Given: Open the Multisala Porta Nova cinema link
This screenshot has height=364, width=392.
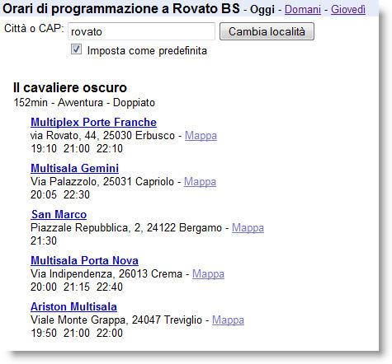Looking at the screenshot, I should click(x=84, y=260).
